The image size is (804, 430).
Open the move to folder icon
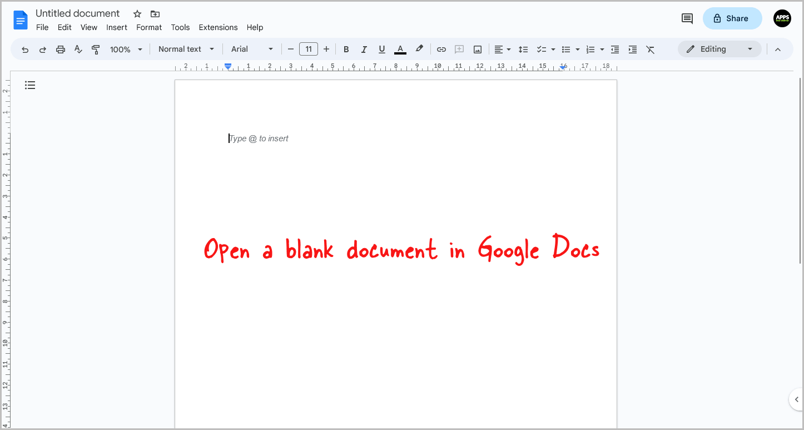[155, 14]
